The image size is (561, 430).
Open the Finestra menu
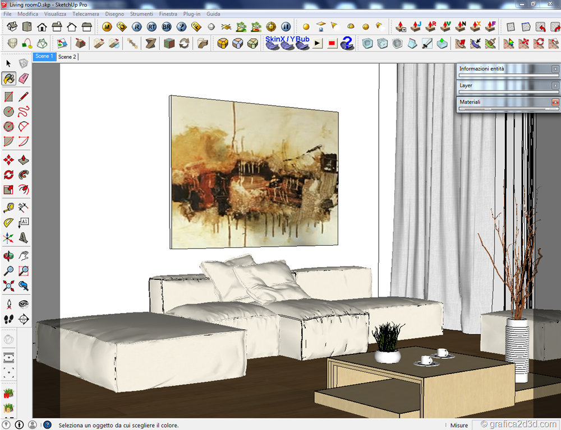pos(168,14)
